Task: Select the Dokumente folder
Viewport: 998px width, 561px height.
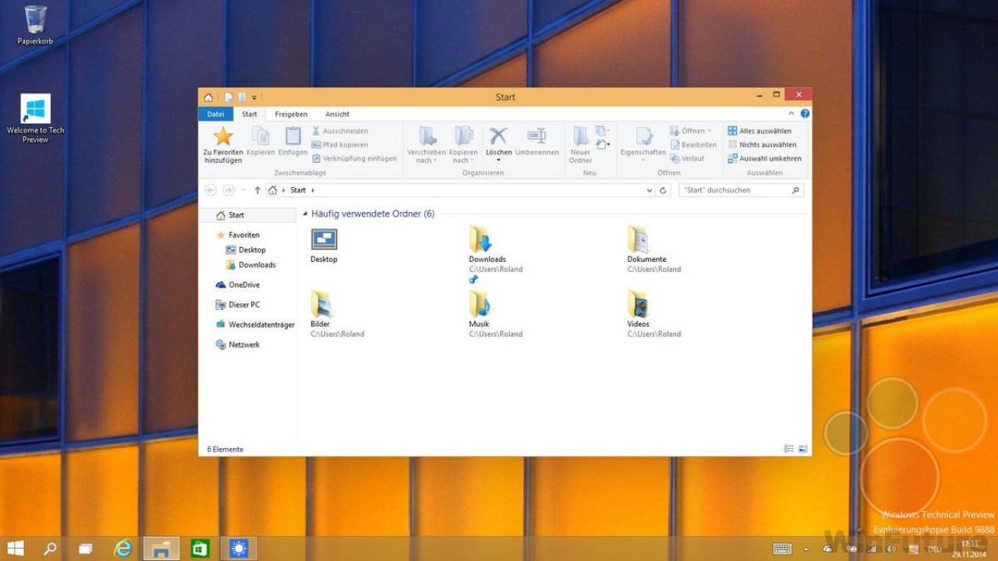Action: [x=638, y=239]
